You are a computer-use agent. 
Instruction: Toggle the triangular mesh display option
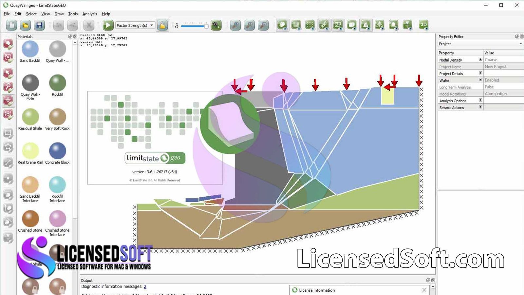(380, 25)
